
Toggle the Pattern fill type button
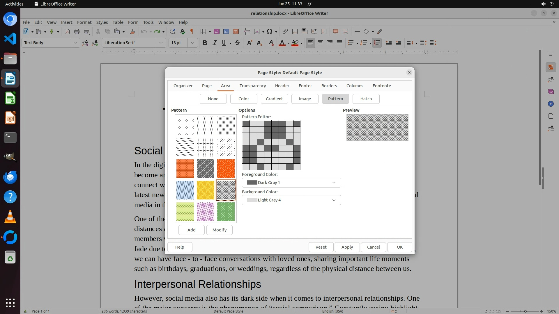[x=335, y=99]
